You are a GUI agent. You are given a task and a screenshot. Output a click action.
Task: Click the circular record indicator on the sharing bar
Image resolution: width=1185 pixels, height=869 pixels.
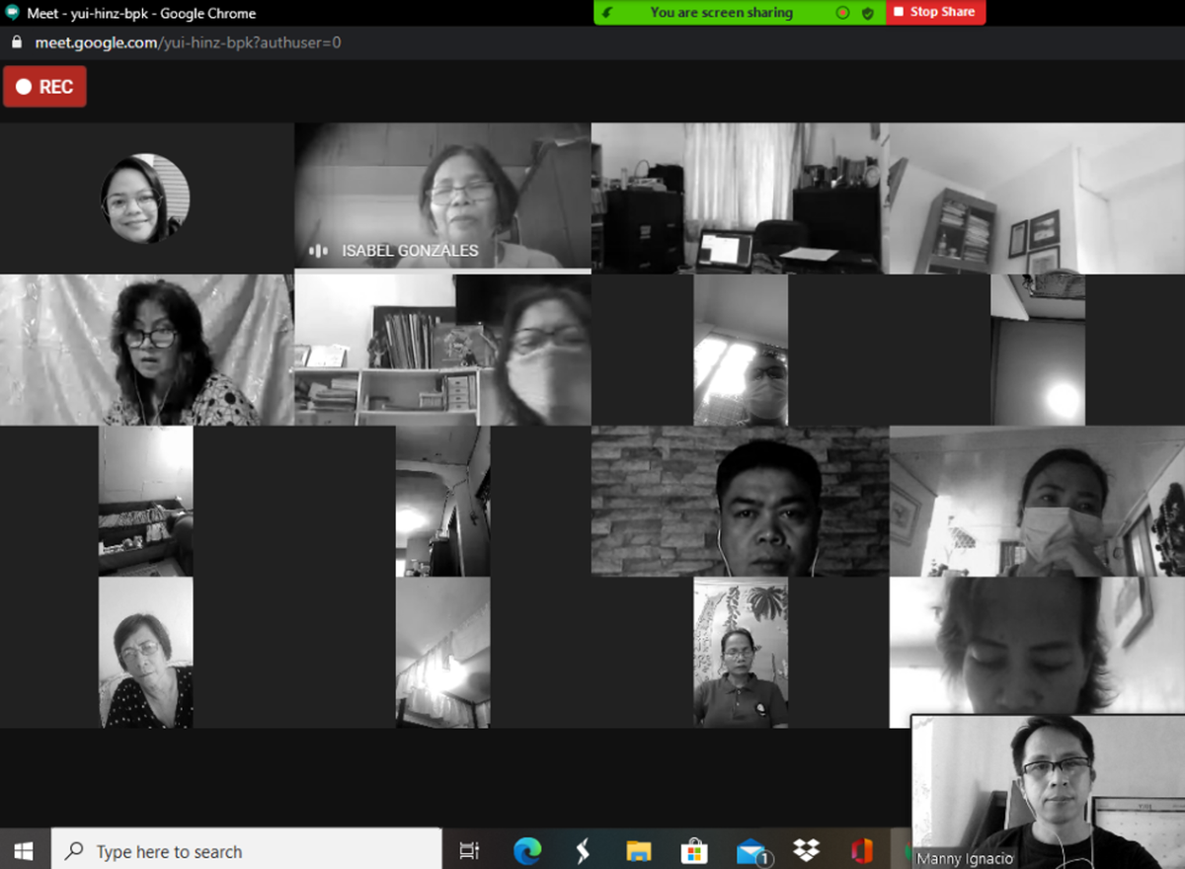point(842,13)
